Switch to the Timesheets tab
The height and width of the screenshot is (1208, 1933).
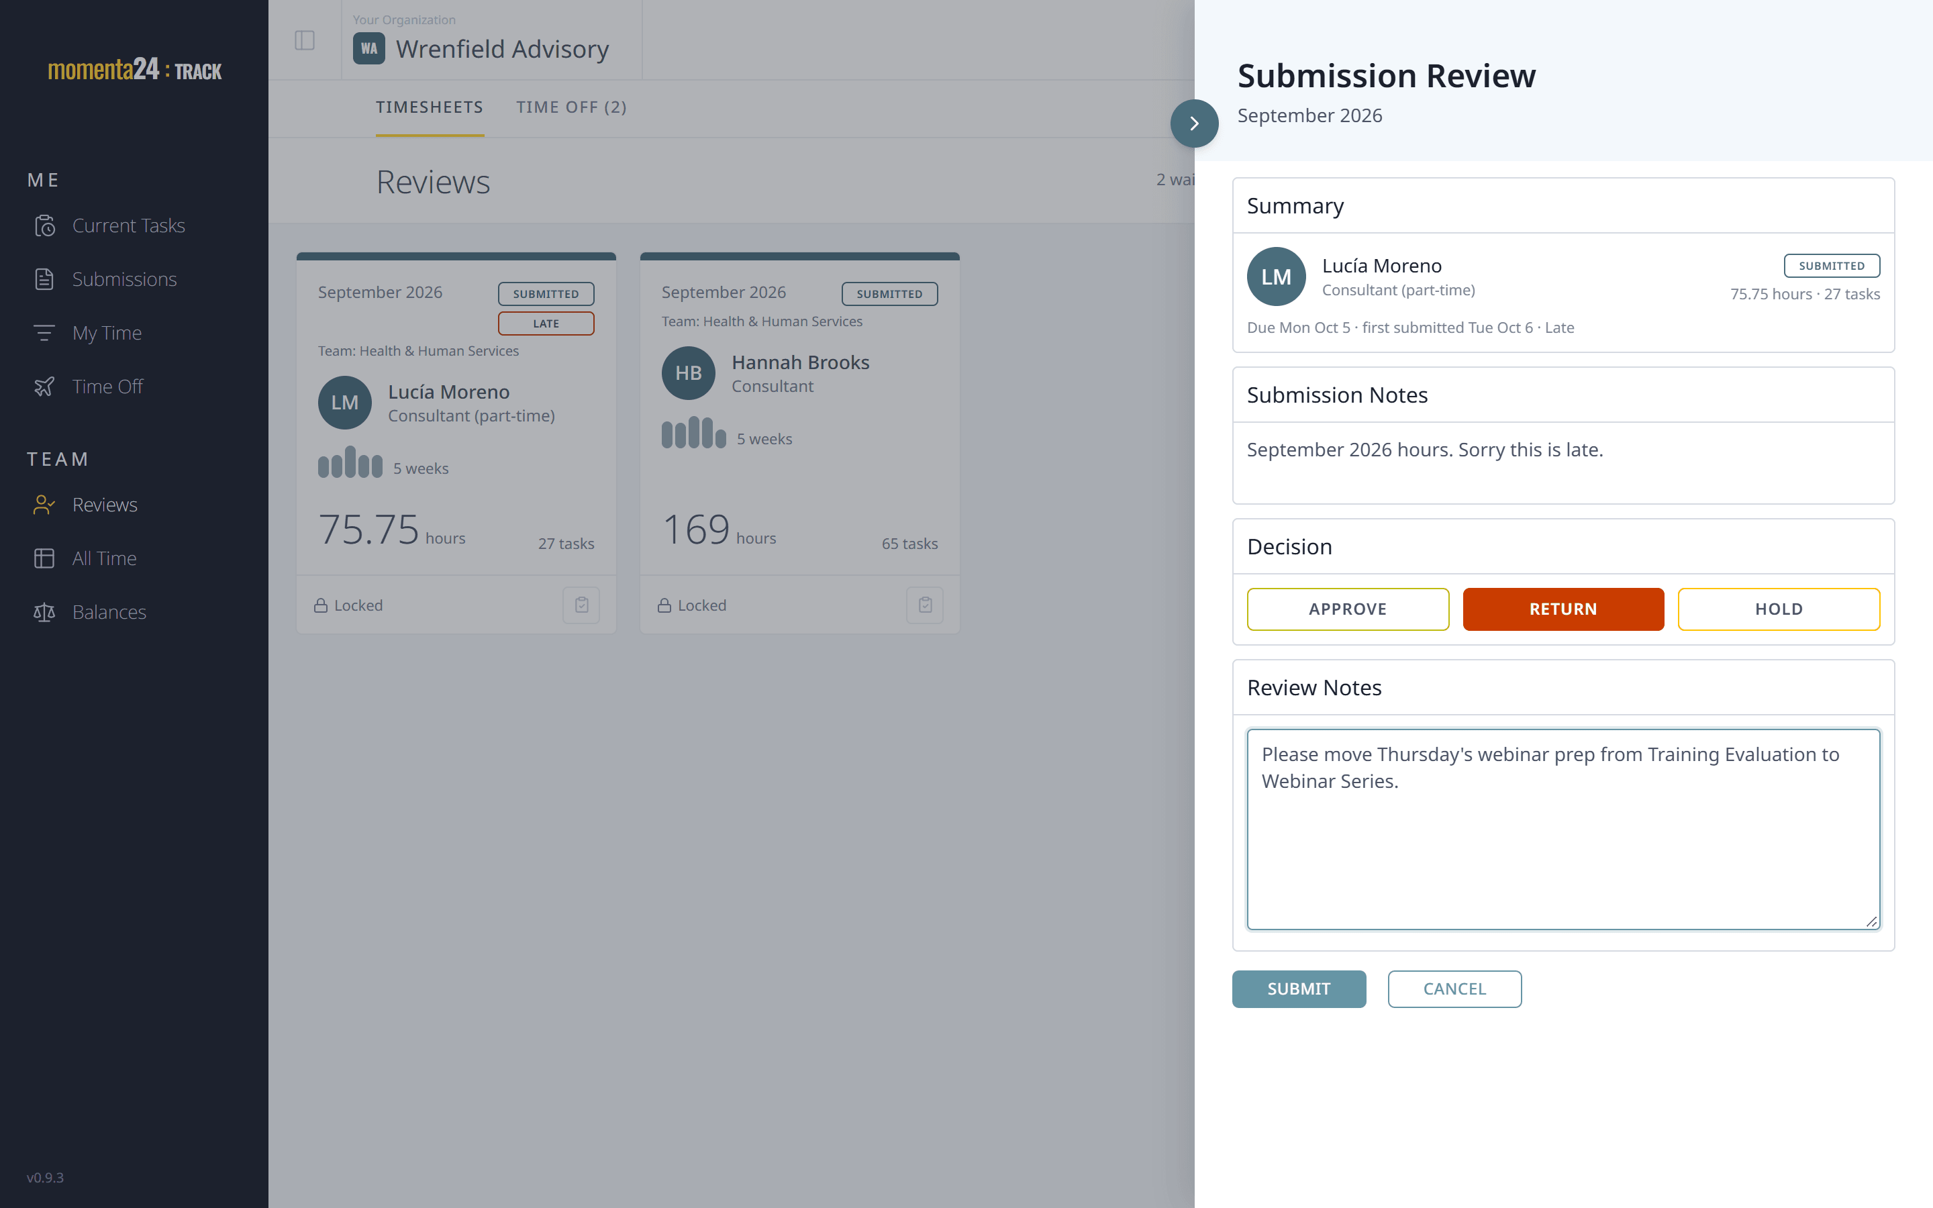pos(430,107)
